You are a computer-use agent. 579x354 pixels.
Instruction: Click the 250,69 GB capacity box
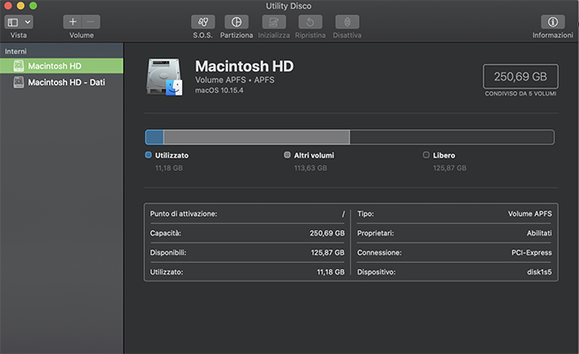click(521, 76)
